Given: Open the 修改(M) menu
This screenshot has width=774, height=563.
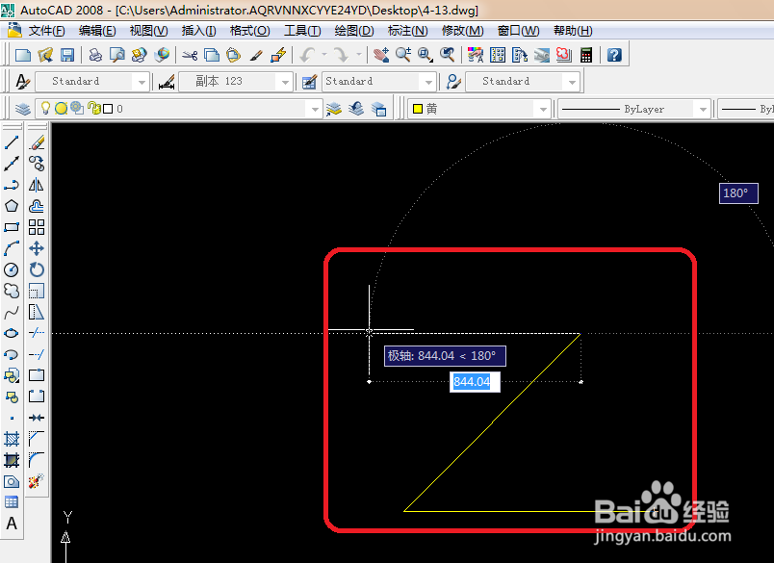Looking at the screenshot, I should pos(462,31).
